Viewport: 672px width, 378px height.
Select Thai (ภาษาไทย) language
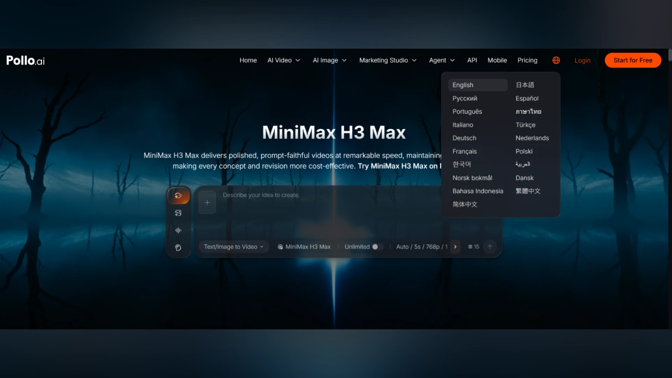[x=528, y=111]
